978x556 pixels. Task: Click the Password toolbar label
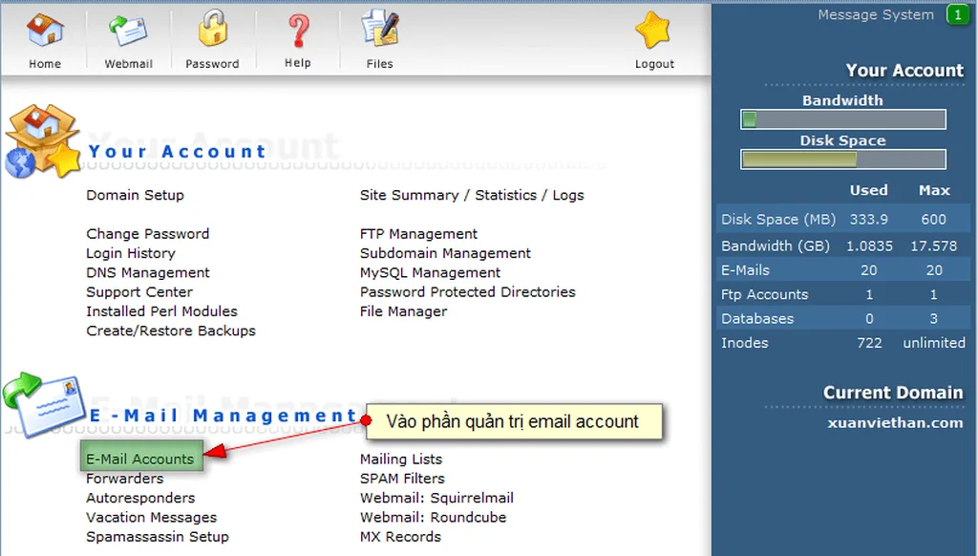click(x=212, y=64)
